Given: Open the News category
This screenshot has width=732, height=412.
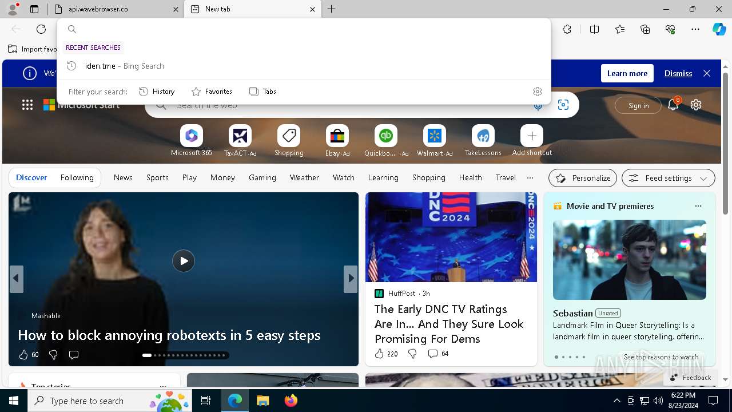Looking at the screenshot, I should (123, 177).
